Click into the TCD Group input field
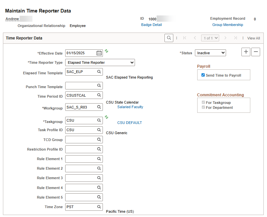Image resolution: width=267 pixels, height=217 pixels. click(81, 140)
